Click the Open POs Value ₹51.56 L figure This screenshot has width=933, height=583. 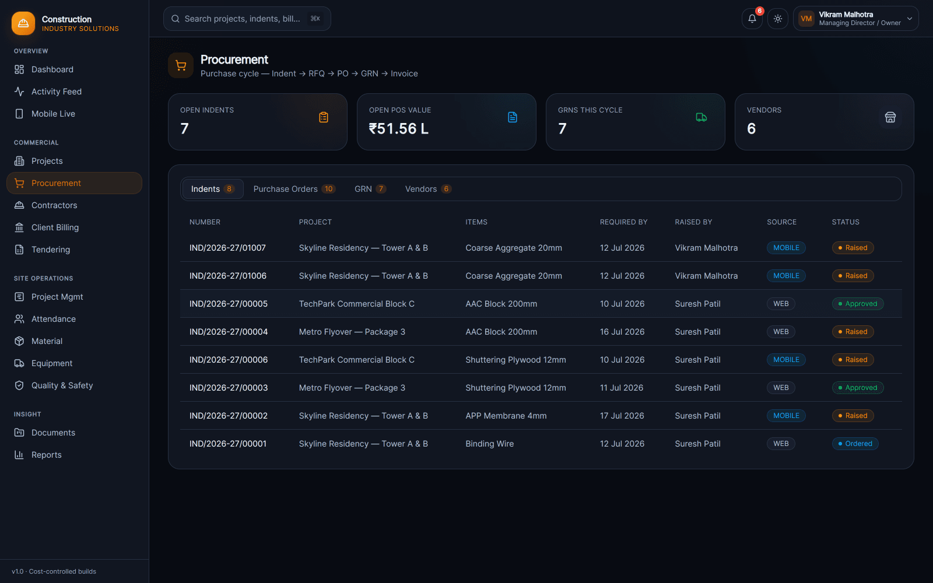pyautogui.click(x=399, y=129)
